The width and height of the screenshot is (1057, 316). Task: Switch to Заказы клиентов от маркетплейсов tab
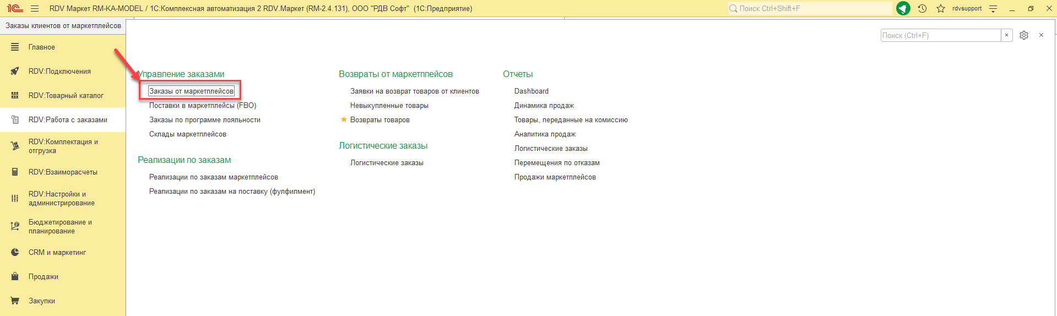(x=63, y=26)
